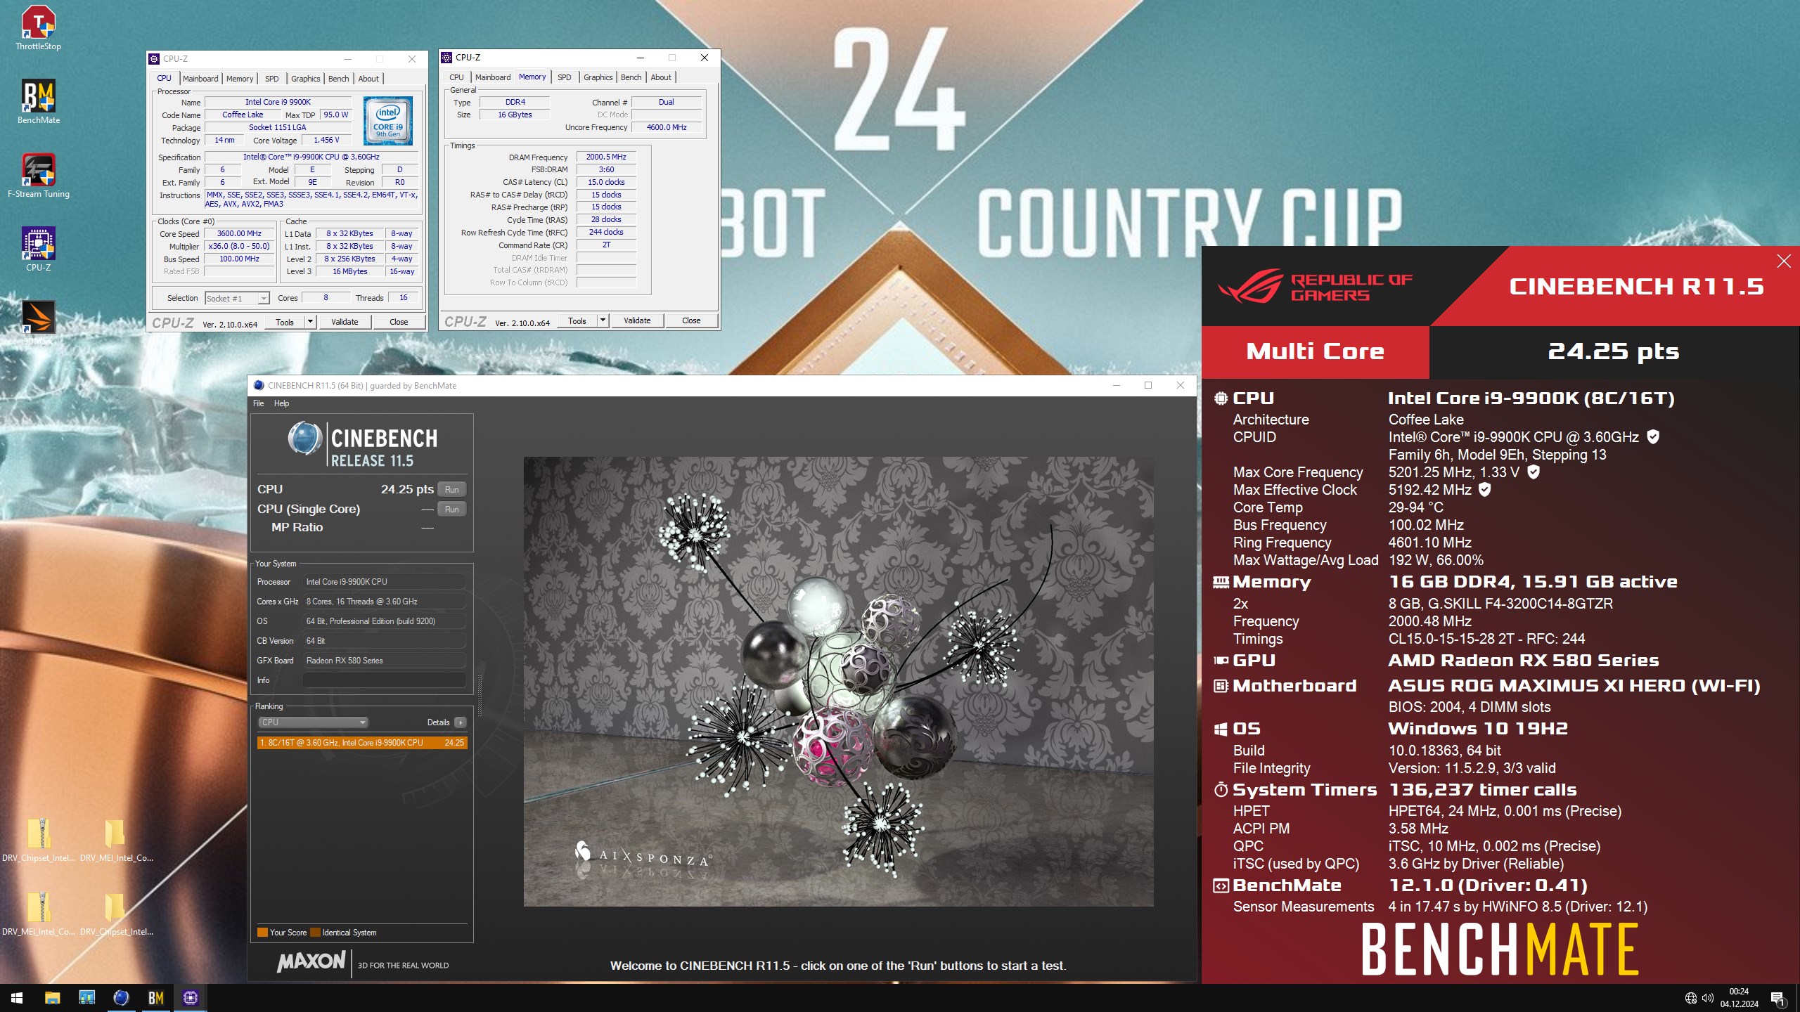Screen dimensions: 1800x1012
Task: Switch to Graphics tab in Memory CPU-Z window
Action: click(x=598, y=77)
